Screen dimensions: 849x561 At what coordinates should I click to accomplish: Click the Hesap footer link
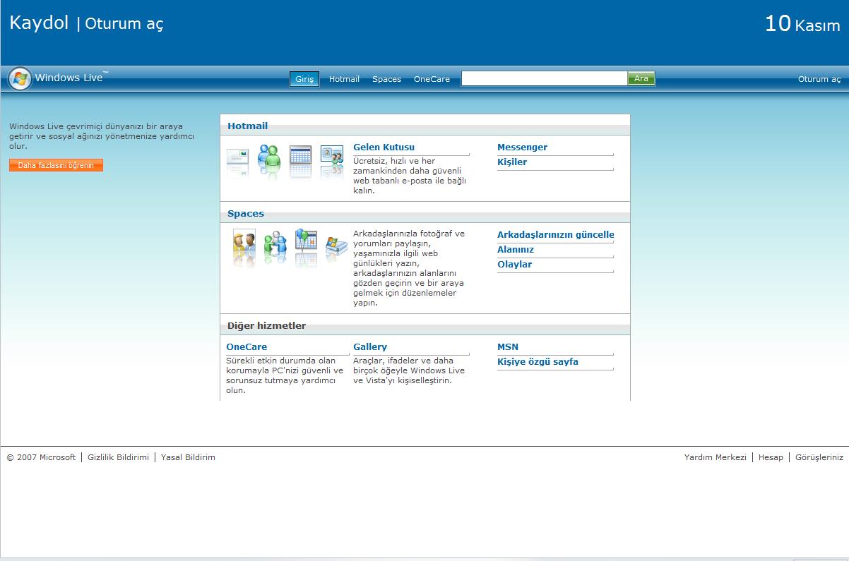pos(771,457)
